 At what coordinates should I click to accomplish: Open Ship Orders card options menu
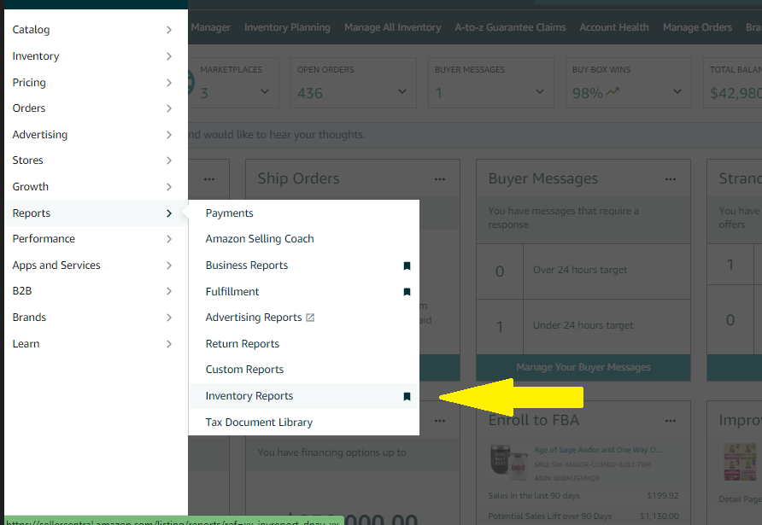(x=440, y=179)
